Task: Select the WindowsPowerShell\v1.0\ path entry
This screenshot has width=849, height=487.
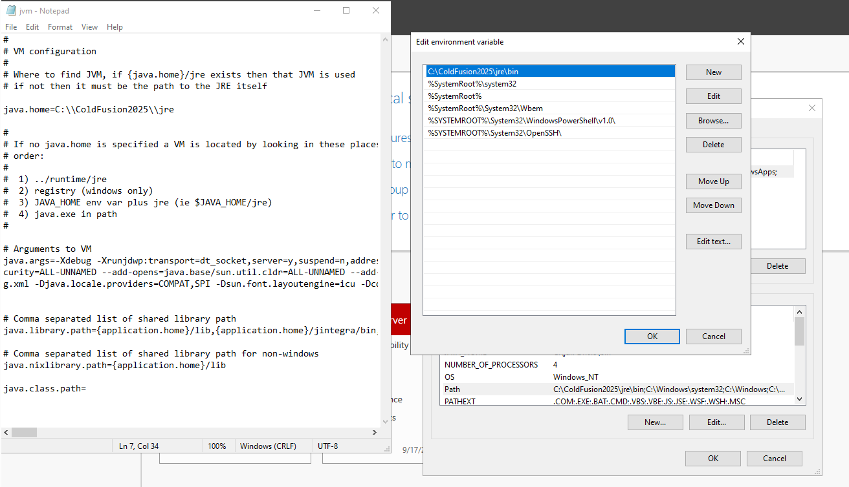Action: coord(549,121)
